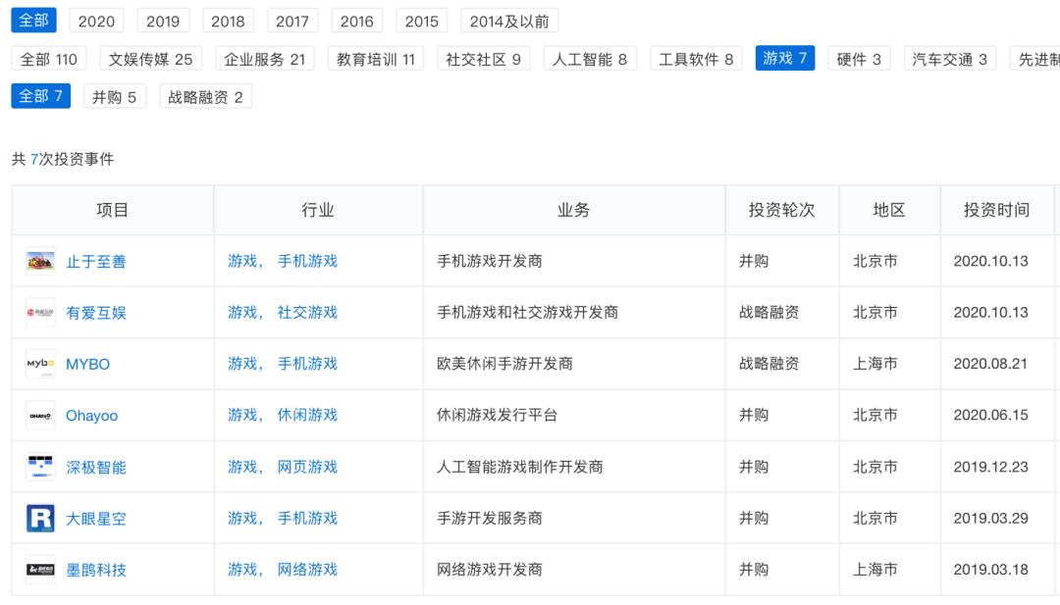Viewport: 1060px width, 605px height.
Task: Open the MYBO project logo
Action: click(40, 364)
